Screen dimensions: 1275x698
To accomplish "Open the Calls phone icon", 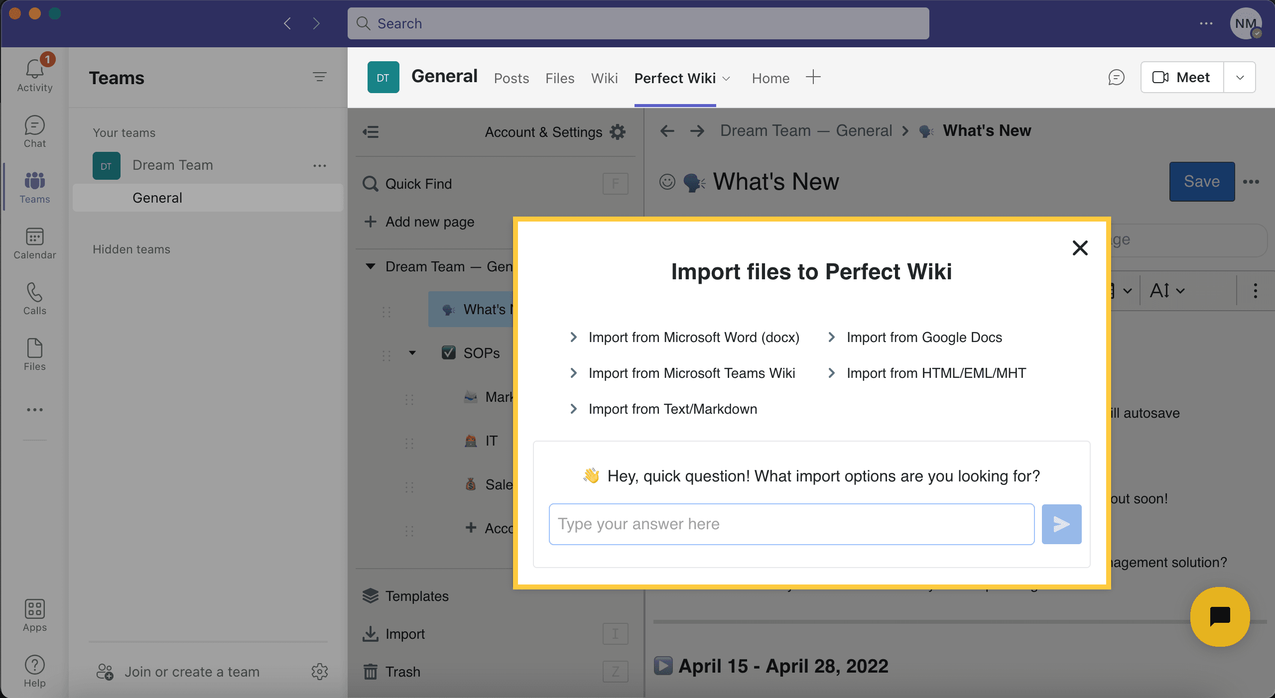I will (x=34, y=299).
